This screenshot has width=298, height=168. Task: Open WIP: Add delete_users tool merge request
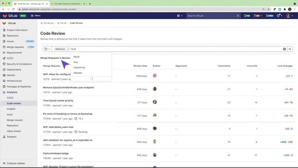tap(58, 127)
